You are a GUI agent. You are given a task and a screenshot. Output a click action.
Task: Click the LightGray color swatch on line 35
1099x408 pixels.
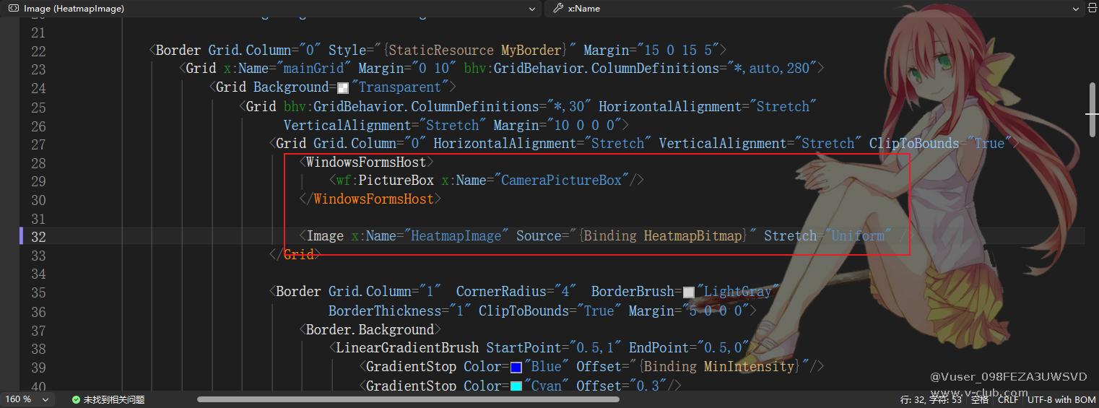[x=688, y=292]
